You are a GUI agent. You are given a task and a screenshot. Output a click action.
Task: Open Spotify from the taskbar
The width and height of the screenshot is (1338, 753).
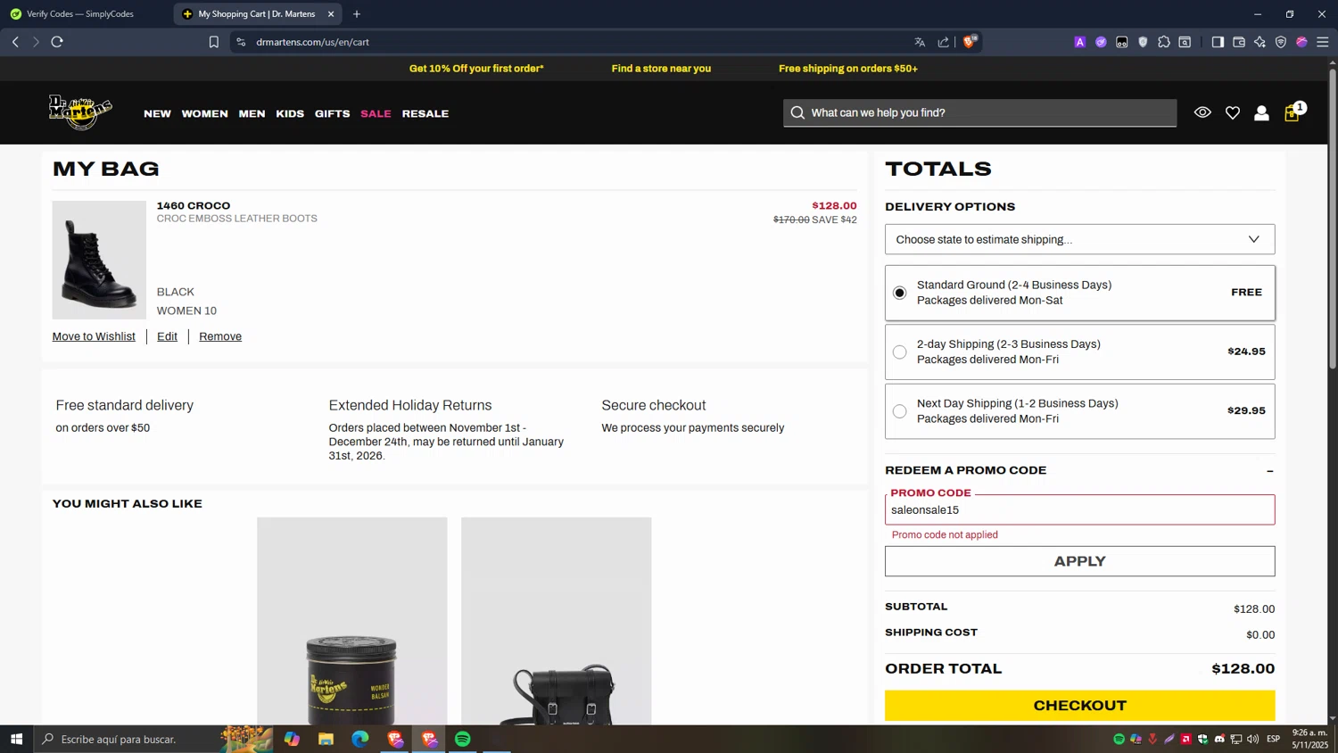click(462, 739)
